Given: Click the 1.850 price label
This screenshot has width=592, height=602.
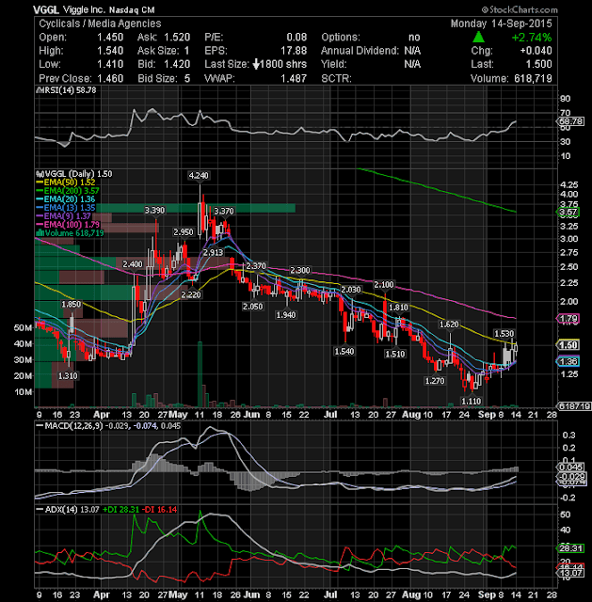Looking at the screenshot, I should pyautogui.click(x=72, y=305).
